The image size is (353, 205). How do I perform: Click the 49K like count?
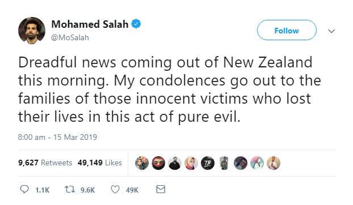click(x=132, y=190)
